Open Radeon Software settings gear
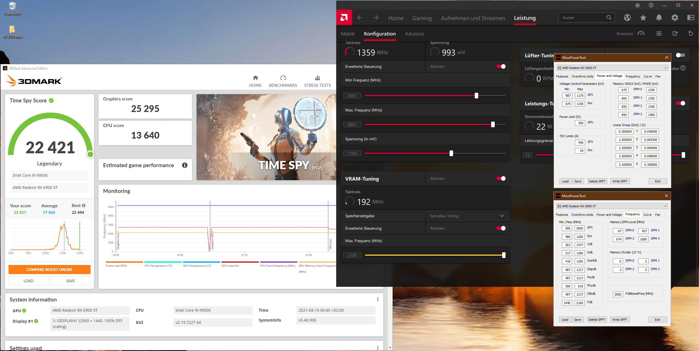This screenshot has width=699, height=351. (675, 18)
